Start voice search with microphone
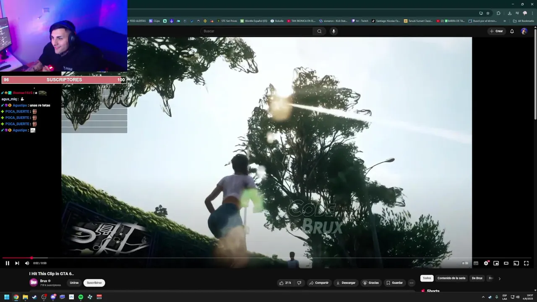Viewport: 537px width, 302px height. [334, 31]
